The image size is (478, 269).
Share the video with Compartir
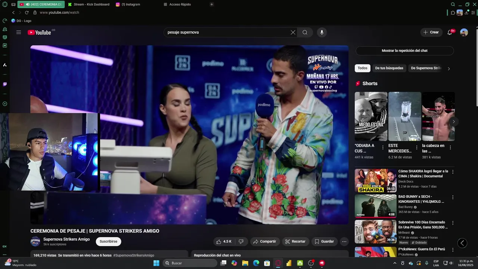(x=264, y=241)
